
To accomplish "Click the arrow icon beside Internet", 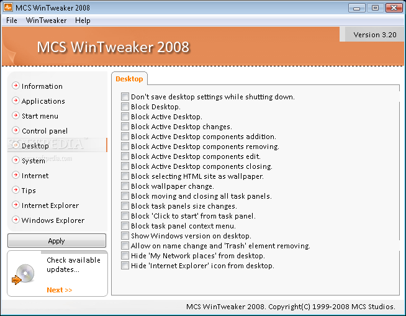I will click(16, 175).
